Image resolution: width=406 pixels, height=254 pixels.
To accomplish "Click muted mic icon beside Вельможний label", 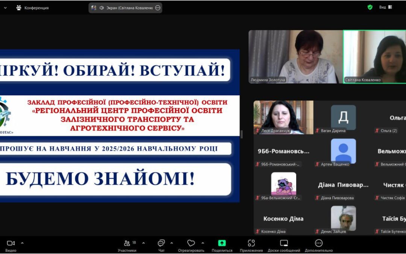I will click(x=377, y=164).
